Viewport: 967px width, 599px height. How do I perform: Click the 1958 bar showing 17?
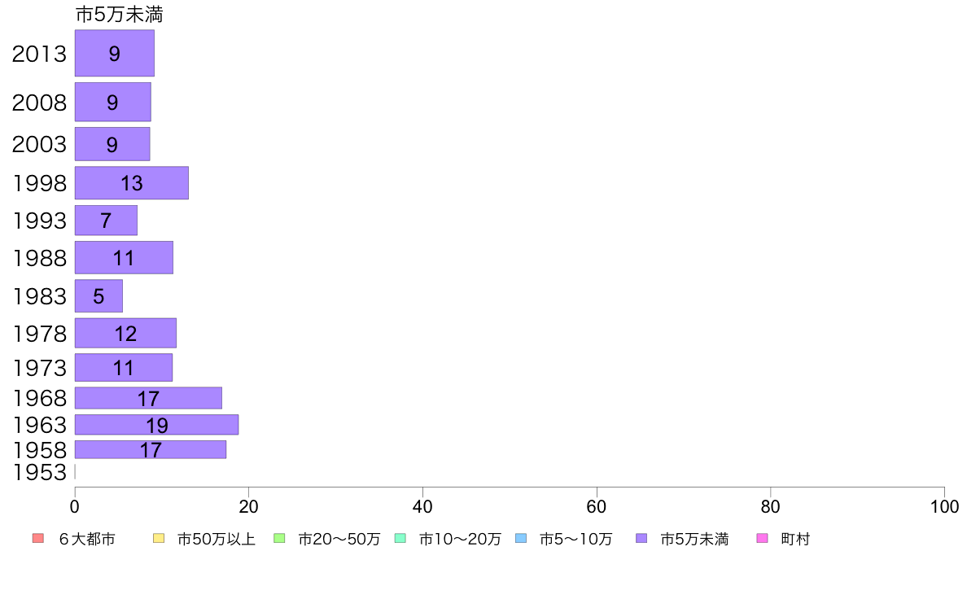[x=151, y=450]
